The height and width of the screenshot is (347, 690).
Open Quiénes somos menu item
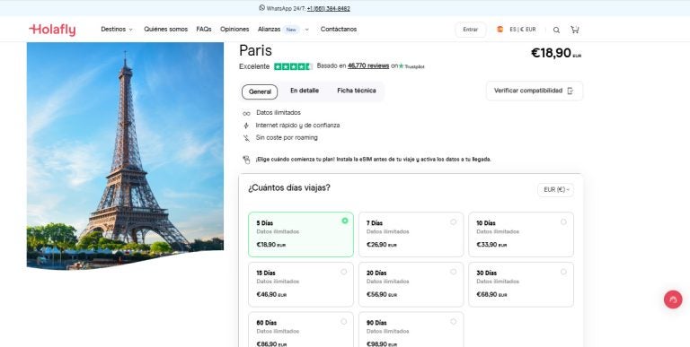coord(166,30)
